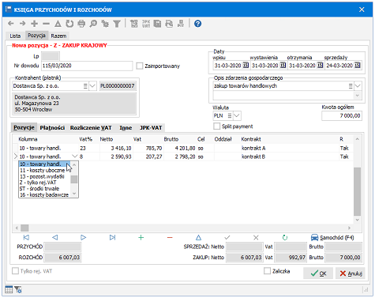The height and width of the screenshot is (298, 375).
Task: Edit position with the blue triangle icon
Action: click(198, 237)
